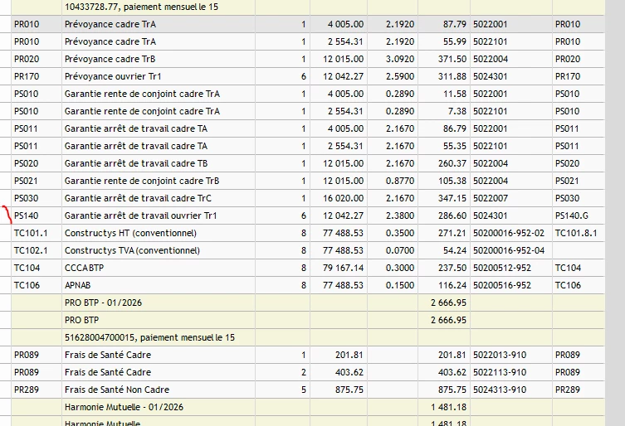The height and width of the screenshot is (426, 625).
Task: Select base amount 16 020.00 cell
Action: (x=339, y=198)
